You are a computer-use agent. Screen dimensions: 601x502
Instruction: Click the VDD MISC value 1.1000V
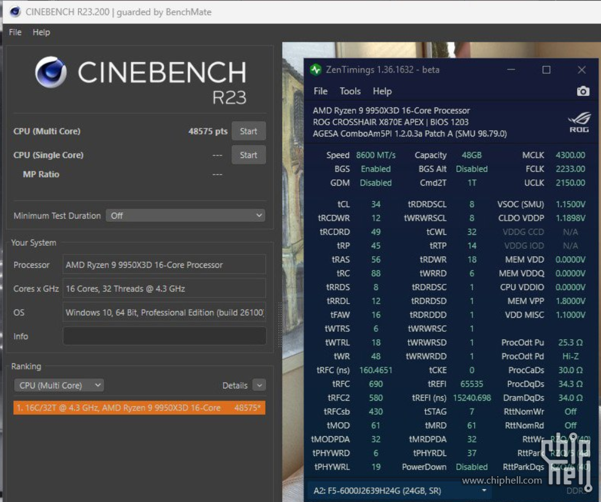[x=570, y=315]
